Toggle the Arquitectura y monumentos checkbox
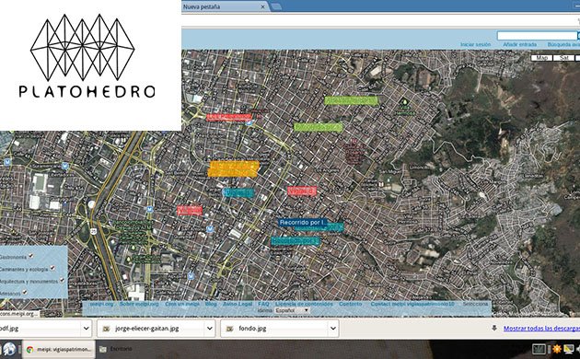 (x=63, y=280)
